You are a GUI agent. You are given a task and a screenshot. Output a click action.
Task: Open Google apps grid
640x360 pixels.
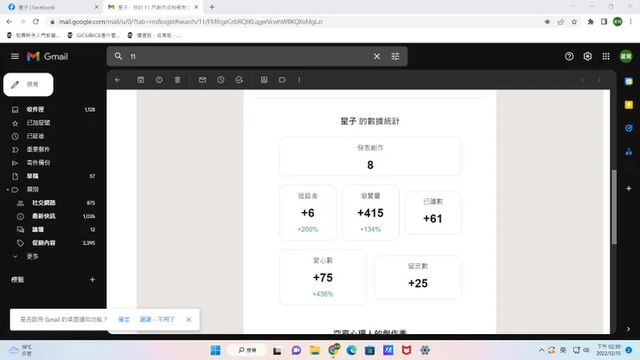pyautogui.click(x=605, y=56)
